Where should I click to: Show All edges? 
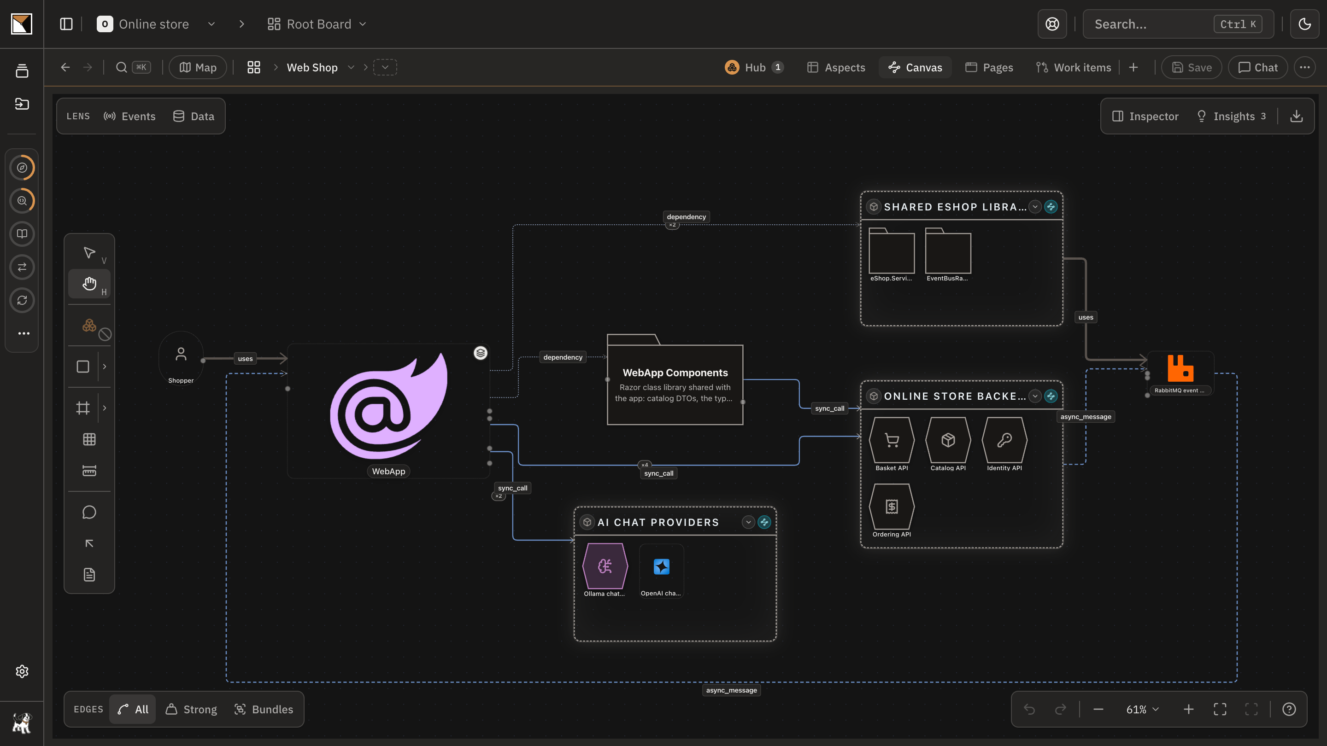tap(132, 710)
